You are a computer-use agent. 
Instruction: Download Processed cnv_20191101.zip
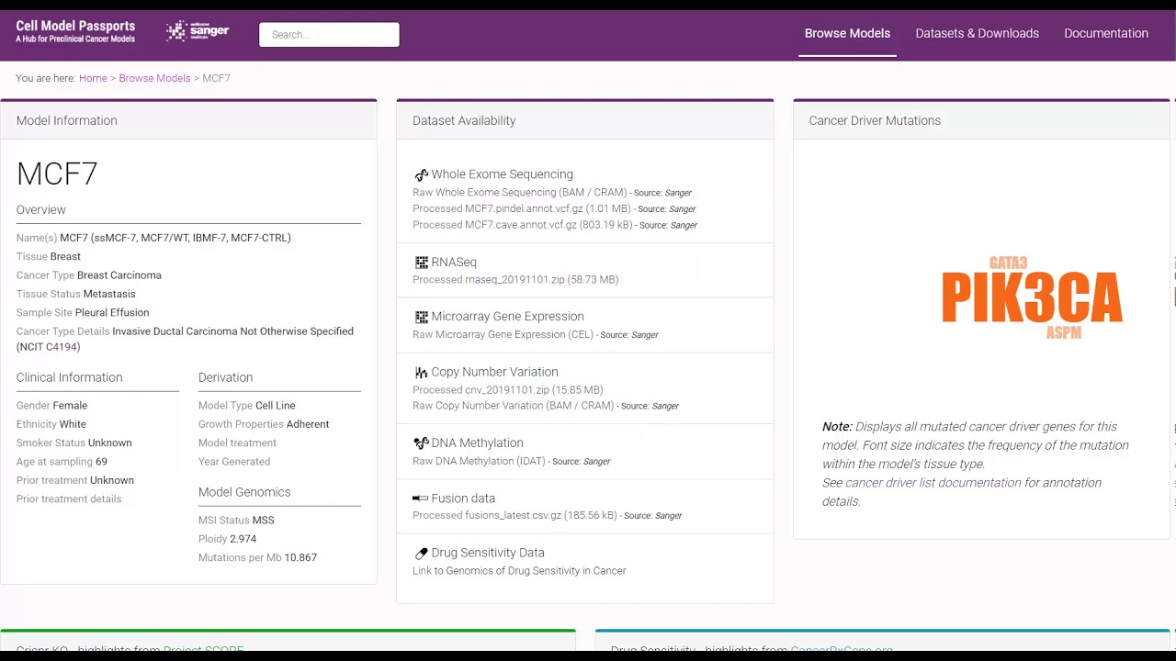click(x=508, y=389)
